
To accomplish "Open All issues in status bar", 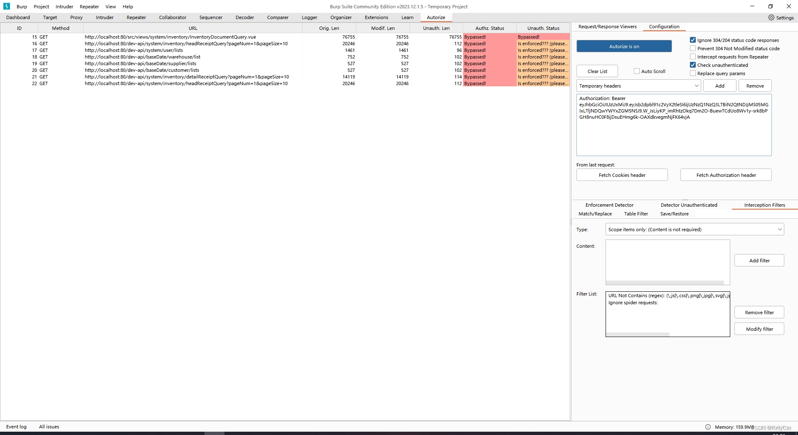I will point(49,427).
